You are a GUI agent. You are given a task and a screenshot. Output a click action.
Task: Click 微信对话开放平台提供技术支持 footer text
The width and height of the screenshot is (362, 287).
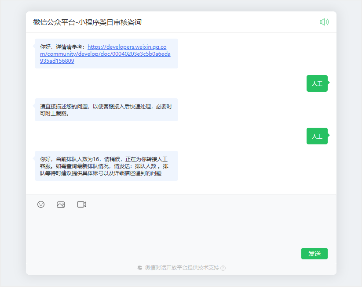click(182, 268)
